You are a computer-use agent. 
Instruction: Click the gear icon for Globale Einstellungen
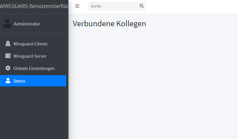click(x=8, y=68)
